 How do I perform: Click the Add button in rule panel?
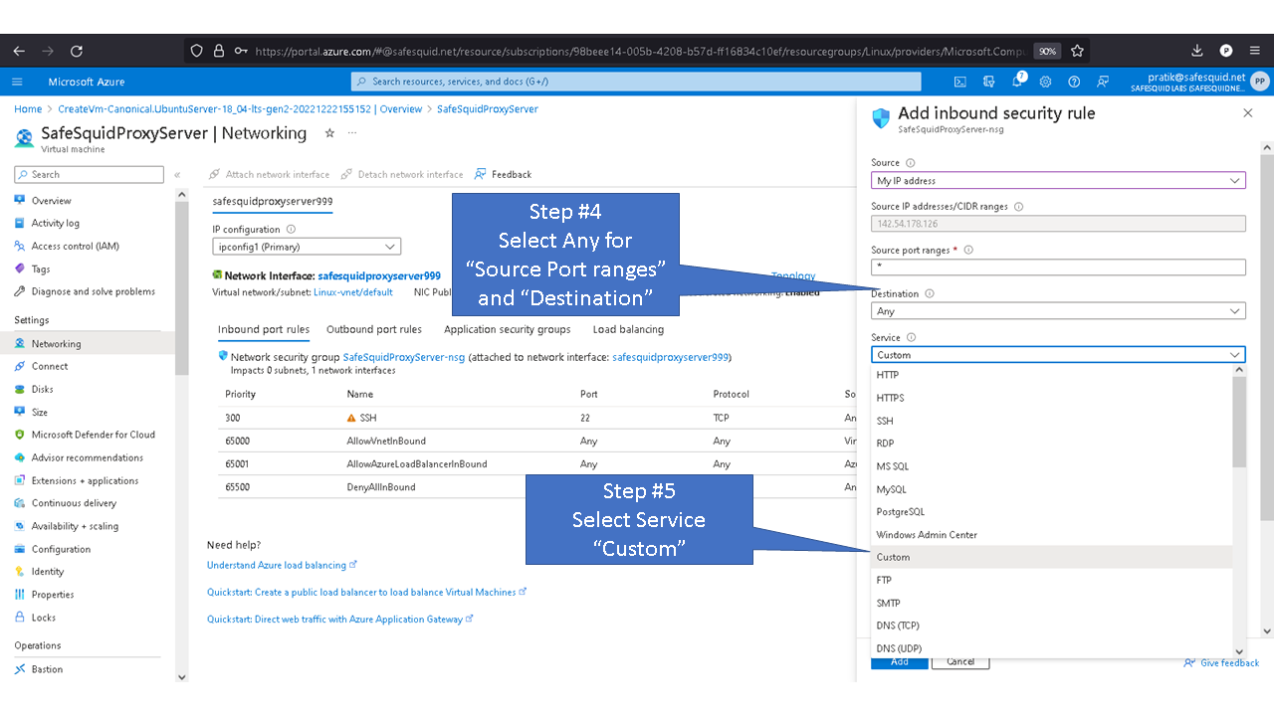[x=900, y=661]
